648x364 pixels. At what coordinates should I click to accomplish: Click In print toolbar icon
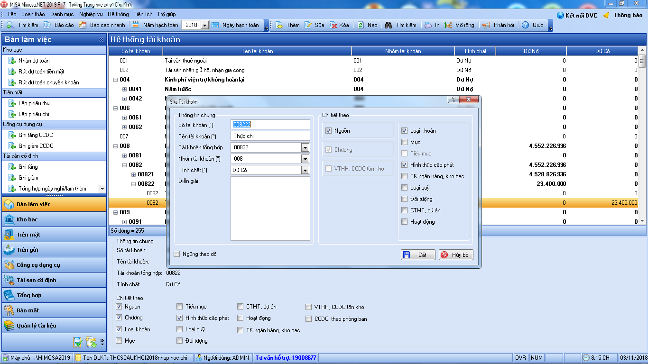click(x=428, y=25)
